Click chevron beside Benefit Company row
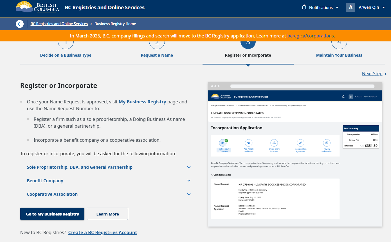 [x=189, y=181]
